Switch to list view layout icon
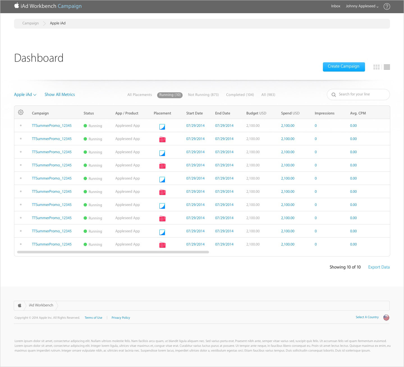The width and height of the screenshot is (404, 367). (x=387, y=67)
